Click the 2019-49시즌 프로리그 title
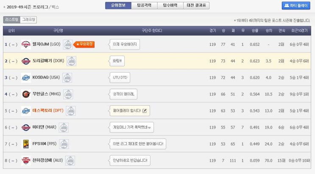315x174 pixels. click(x=27, y=7)
